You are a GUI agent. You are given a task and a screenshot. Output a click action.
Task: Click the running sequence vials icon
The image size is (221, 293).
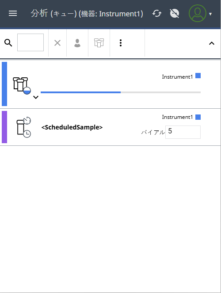coord(22,86)
